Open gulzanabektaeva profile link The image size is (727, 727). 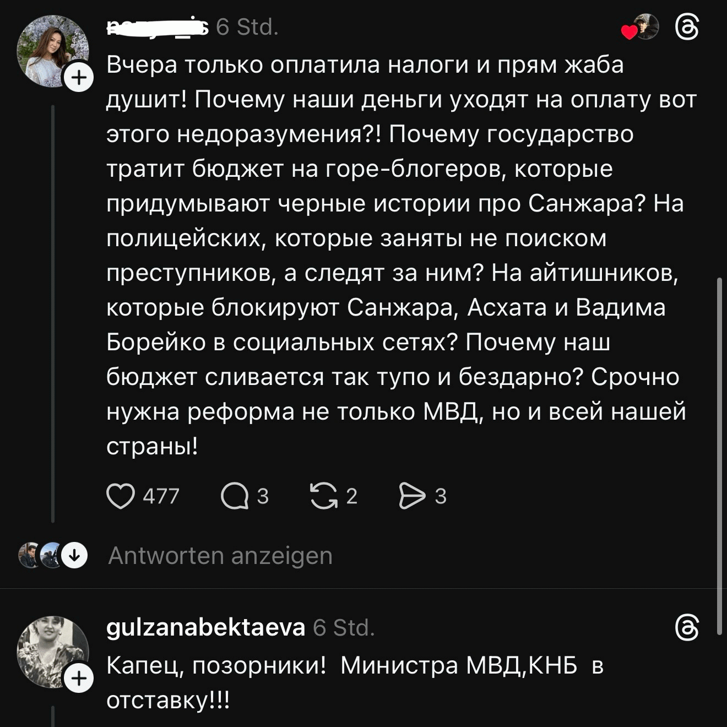(x=205, y=627)
